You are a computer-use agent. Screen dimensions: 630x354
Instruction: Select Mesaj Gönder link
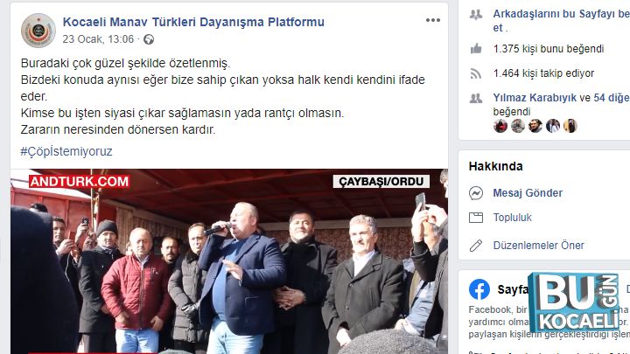tap(528, 193)
